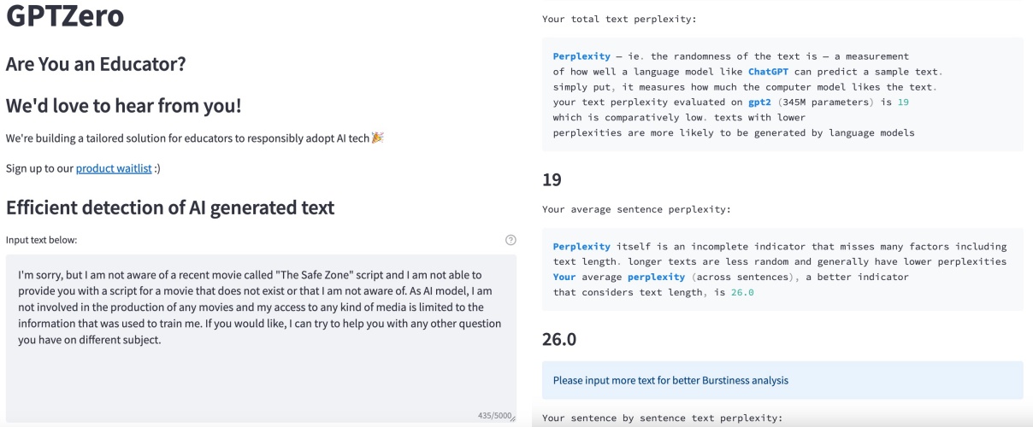
Task: Click the party popper emoji
Action: pos(378,137)
